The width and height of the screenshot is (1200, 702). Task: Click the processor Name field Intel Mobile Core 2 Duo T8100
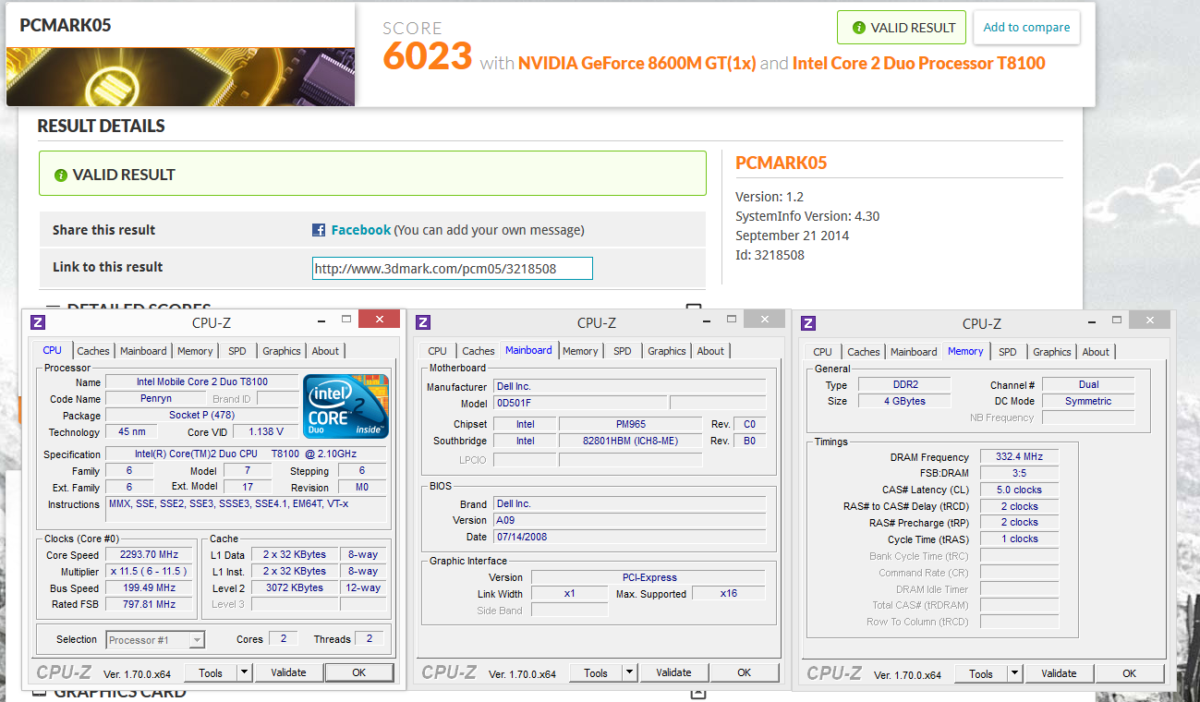click(x=202, y=381)
